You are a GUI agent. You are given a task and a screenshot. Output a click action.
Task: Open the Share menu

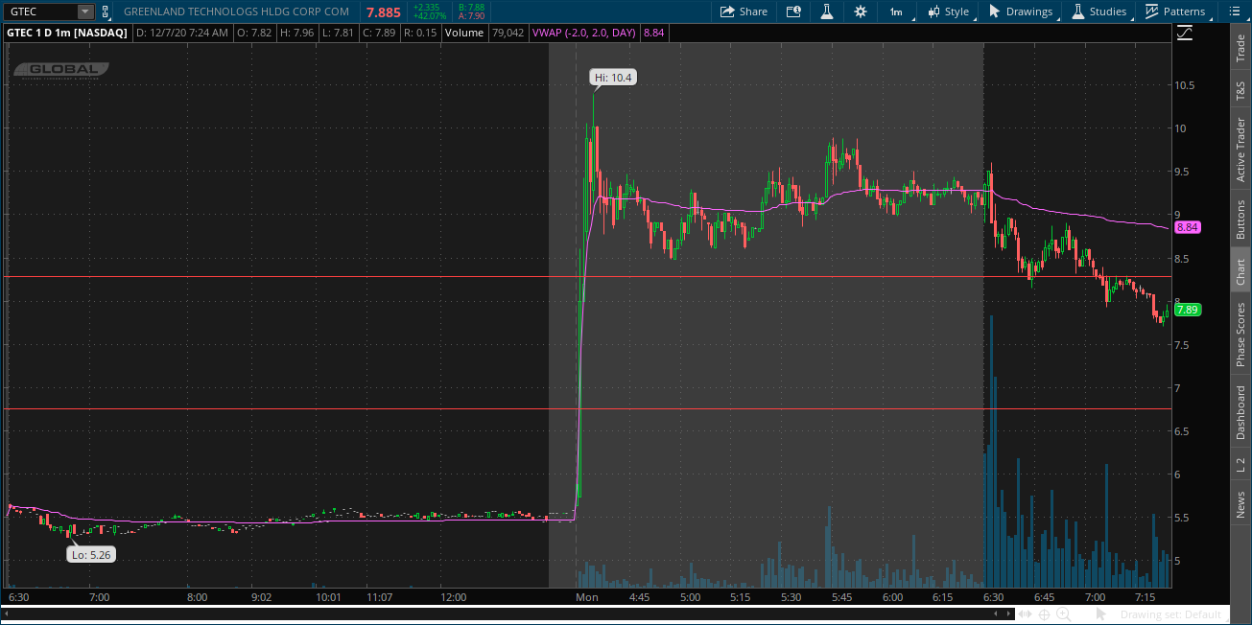tap(744, 12)
